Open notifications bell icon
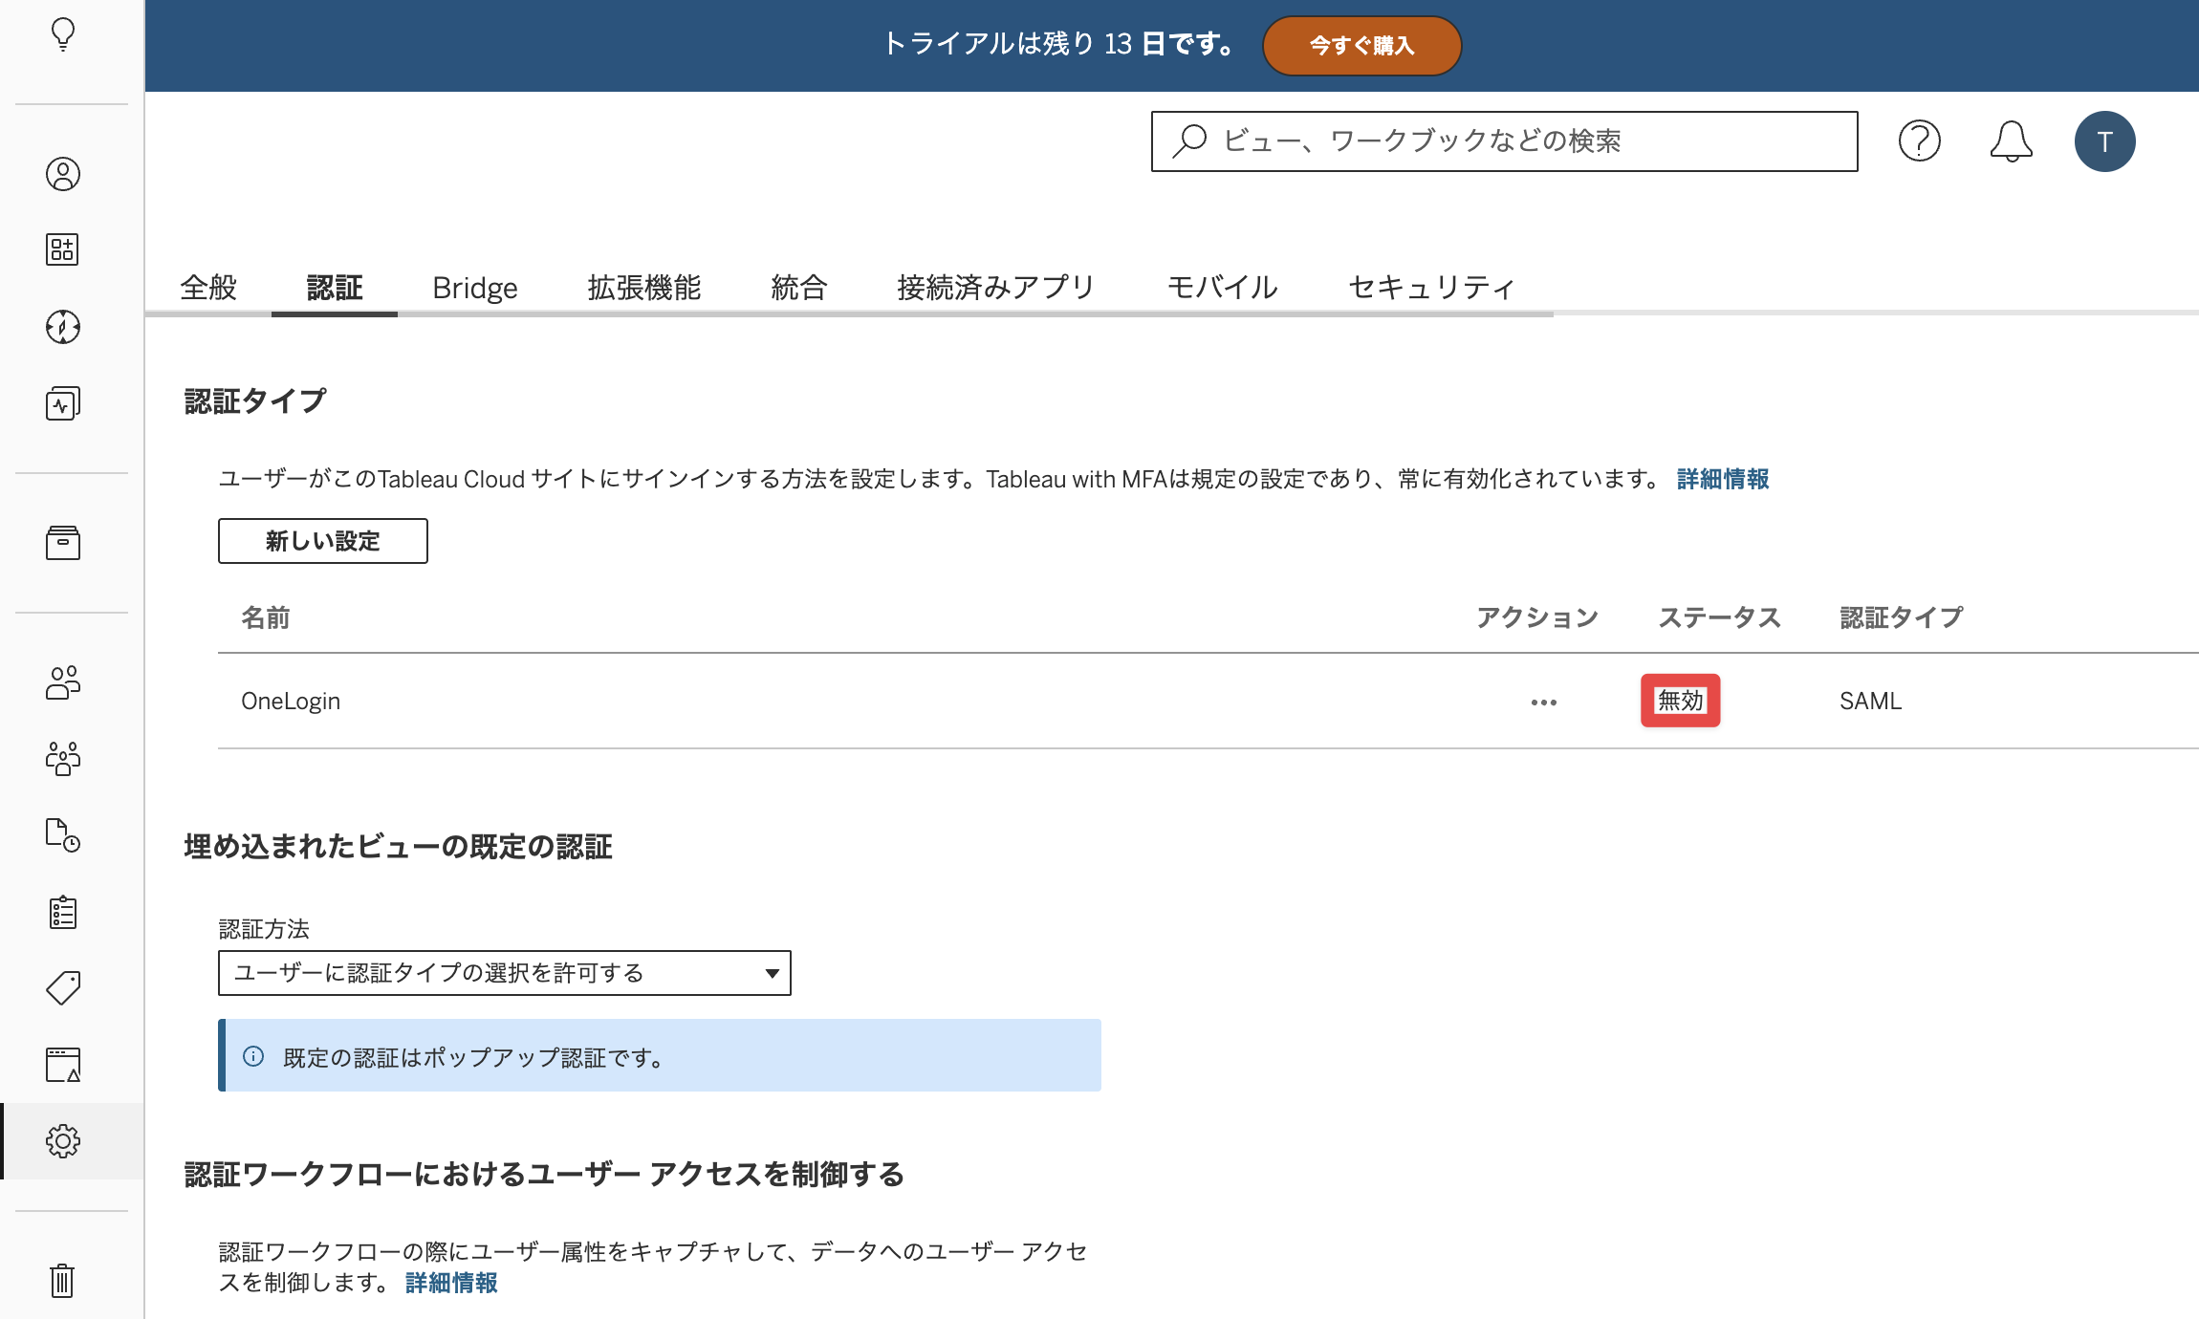 click(2011, 141)
